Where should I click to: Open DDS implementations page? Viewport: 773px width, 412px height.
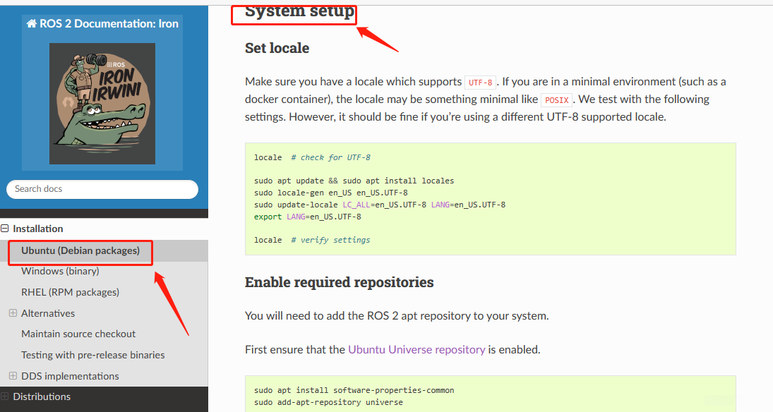coord(70,376)
